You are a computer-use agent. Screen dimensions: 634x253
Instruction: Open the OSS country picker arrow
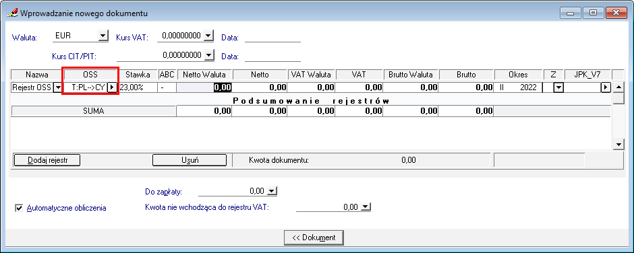(112, 87)
